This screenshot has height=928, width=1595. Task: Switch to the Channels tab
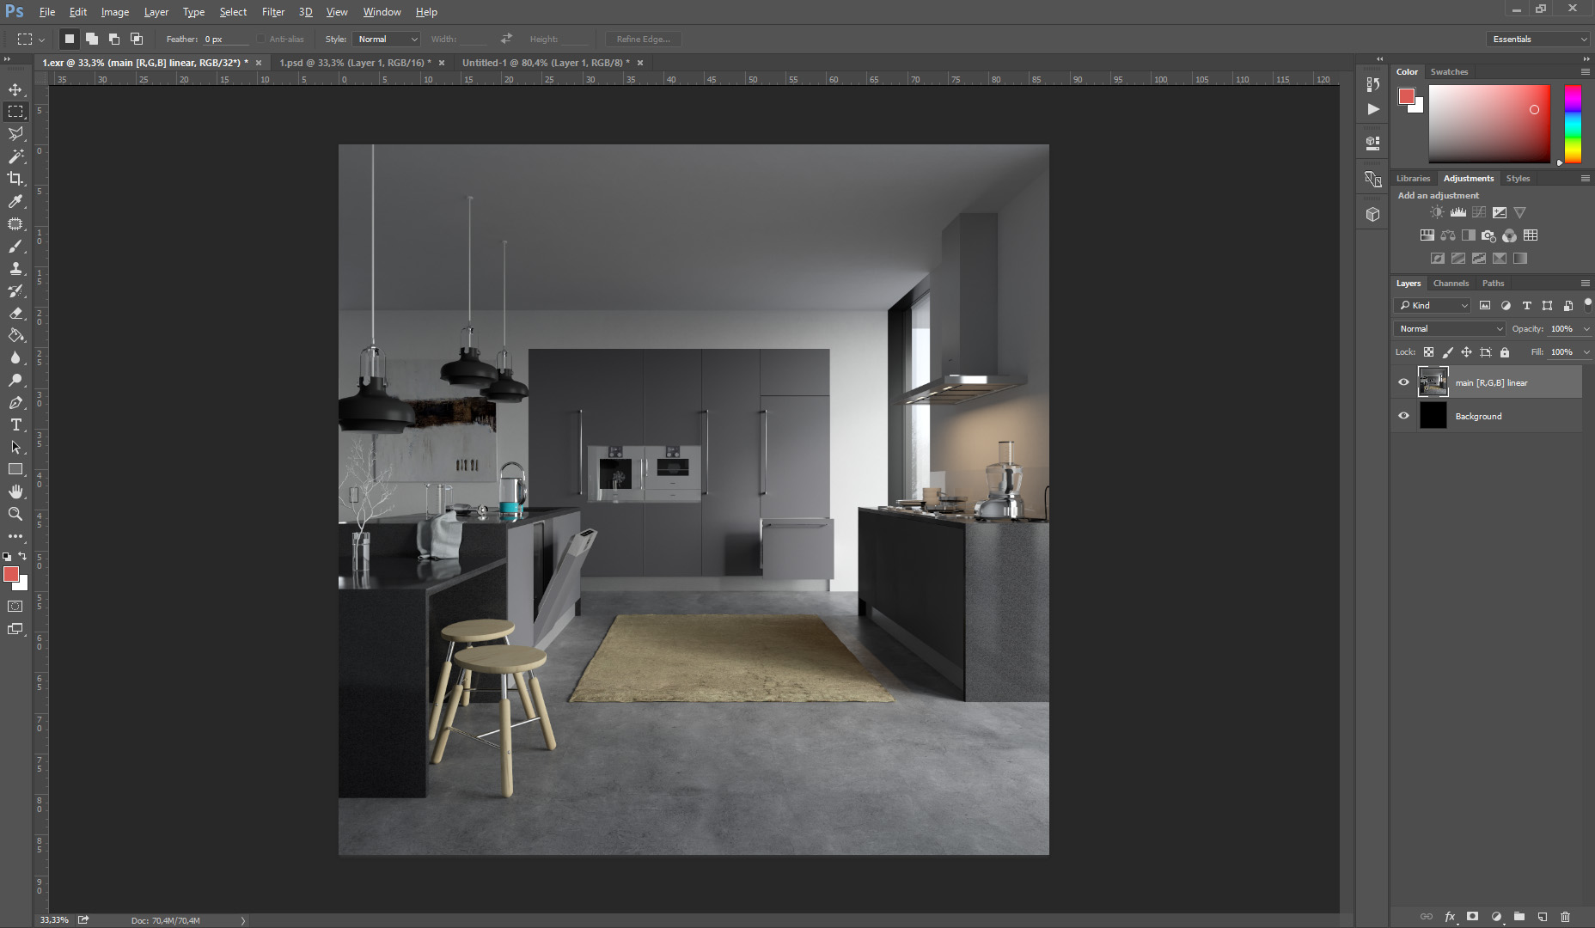(x=1451, y=283)
